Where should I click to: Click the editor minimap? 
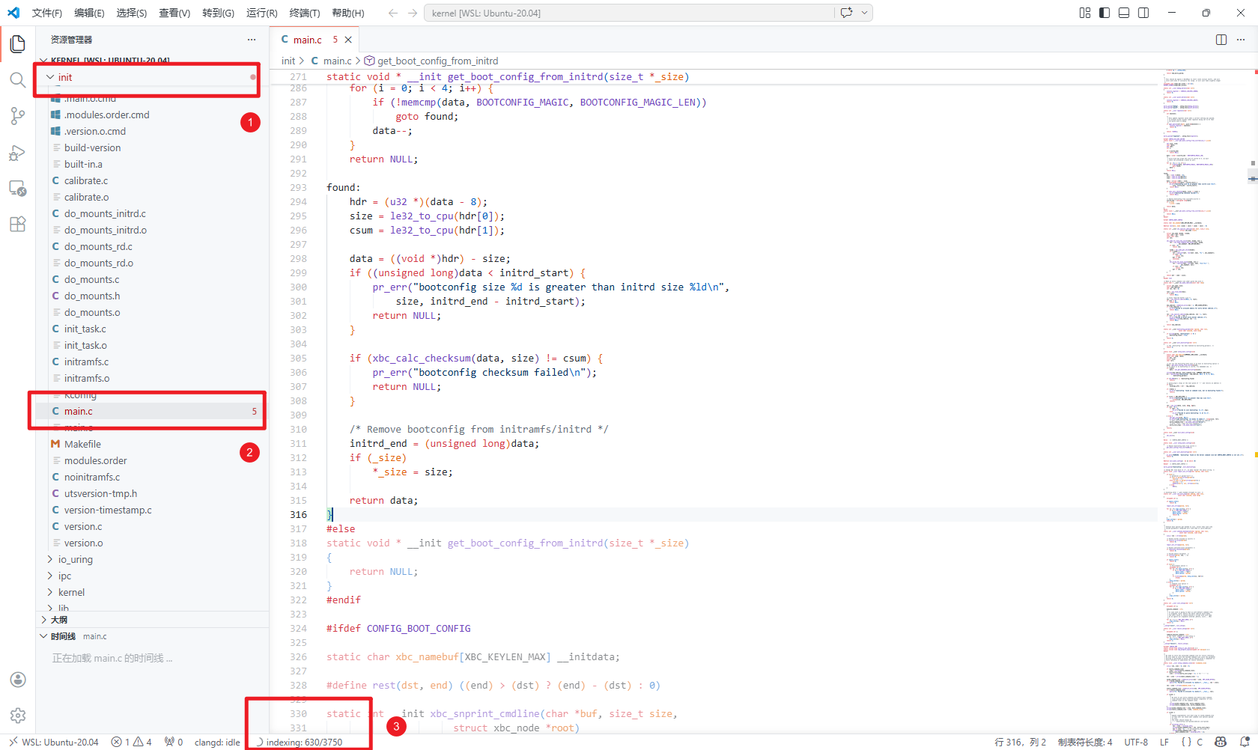pos(1202,400)
